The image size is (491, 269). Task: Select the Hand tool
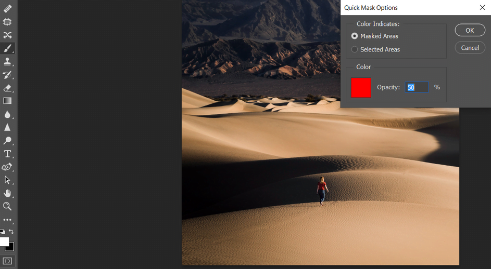click(x=7, y=193)
